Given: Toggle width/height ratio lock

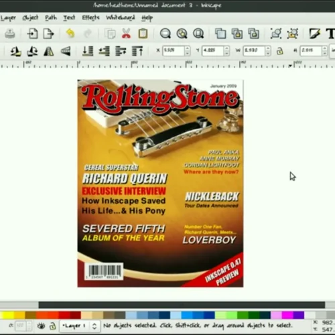Looking at the screenshot, I should 280,51.
